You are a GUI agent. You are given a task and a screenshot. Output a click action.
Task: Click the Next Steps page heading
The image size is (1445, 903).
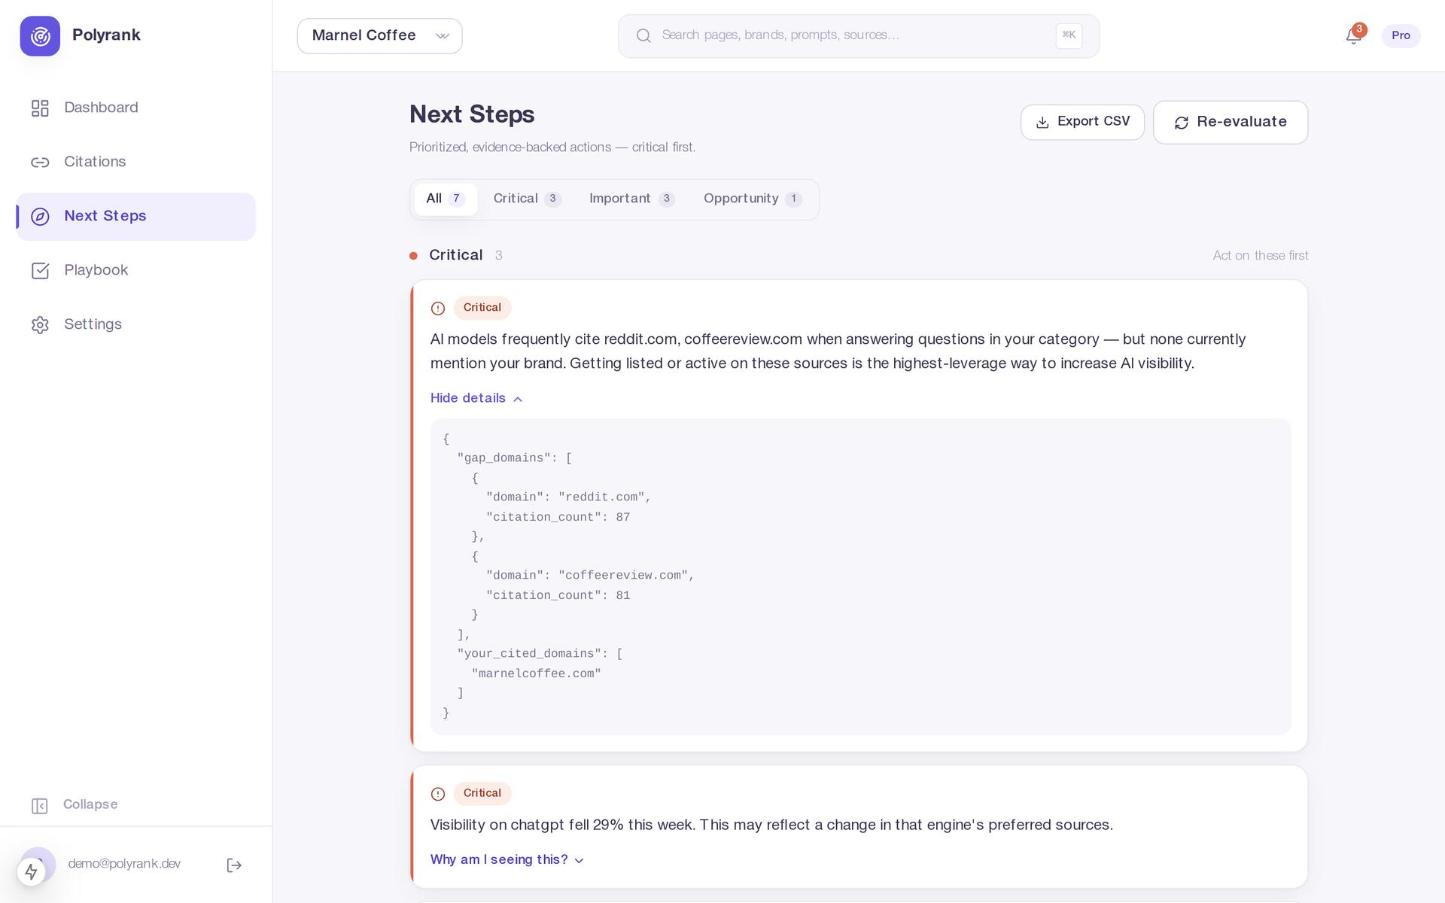472,114
